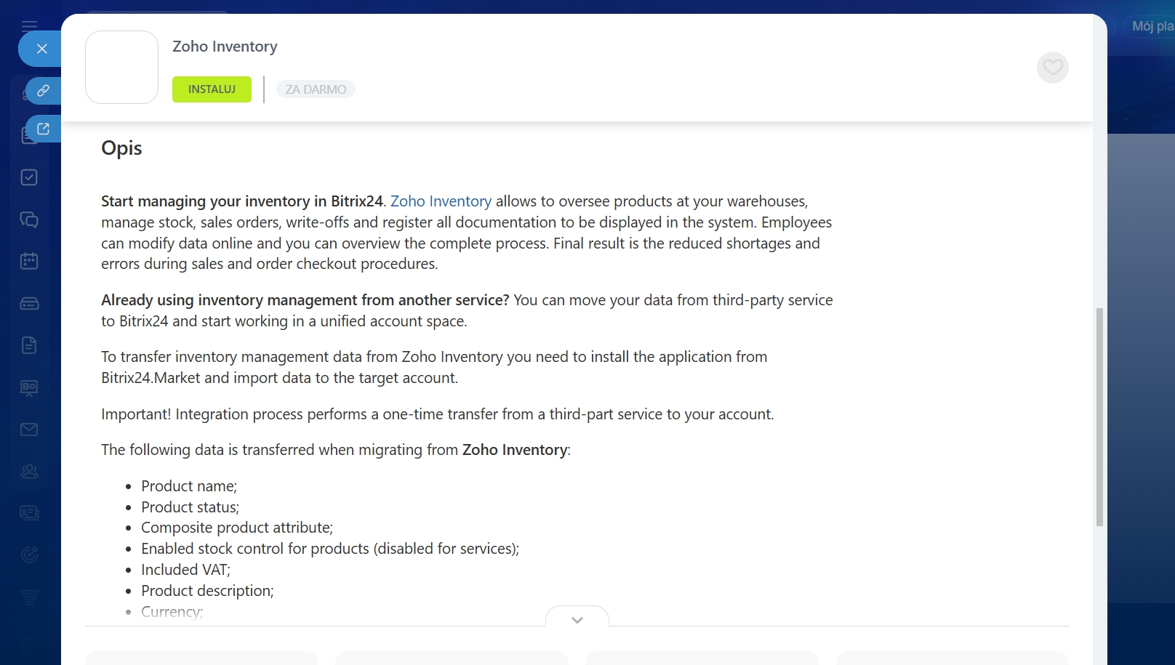Click the app description scrollbar
This screenshot has height=665, width=1175.
1099,416
